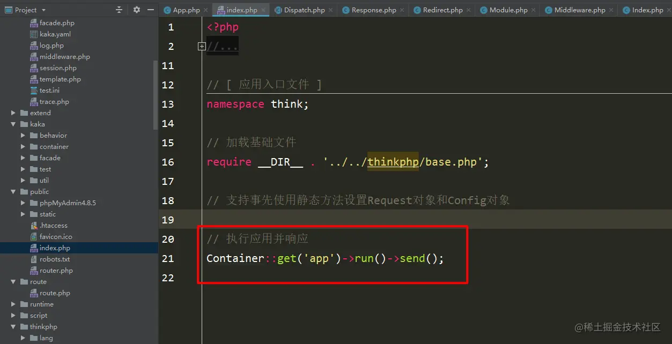Click the Project tool window icon
This screenshot has height=344, width=672.
[8, 10]
